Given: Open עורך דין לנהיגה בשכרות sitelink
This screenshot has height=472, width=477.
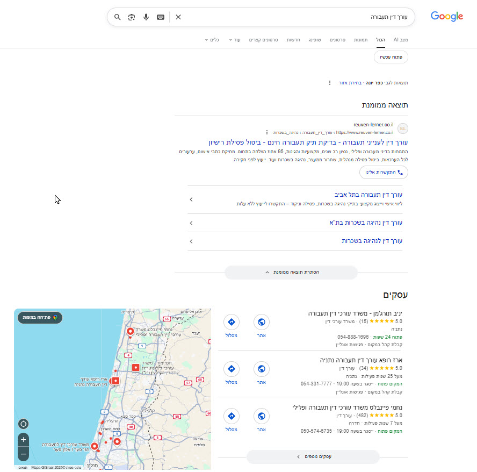Looking at the screenshot, I should point(372,241).
